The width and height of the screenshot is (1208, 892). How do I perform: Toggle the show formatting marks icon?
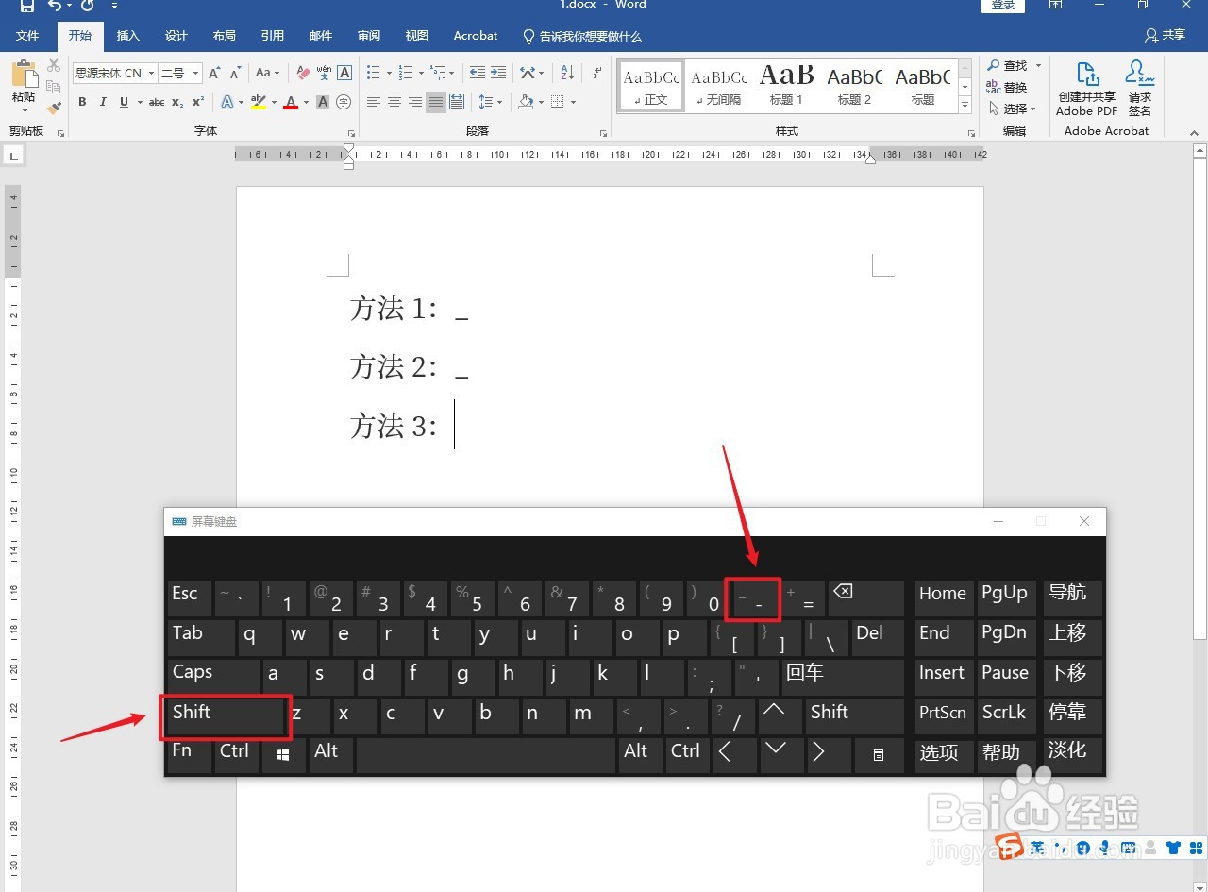tap(597, 73)
